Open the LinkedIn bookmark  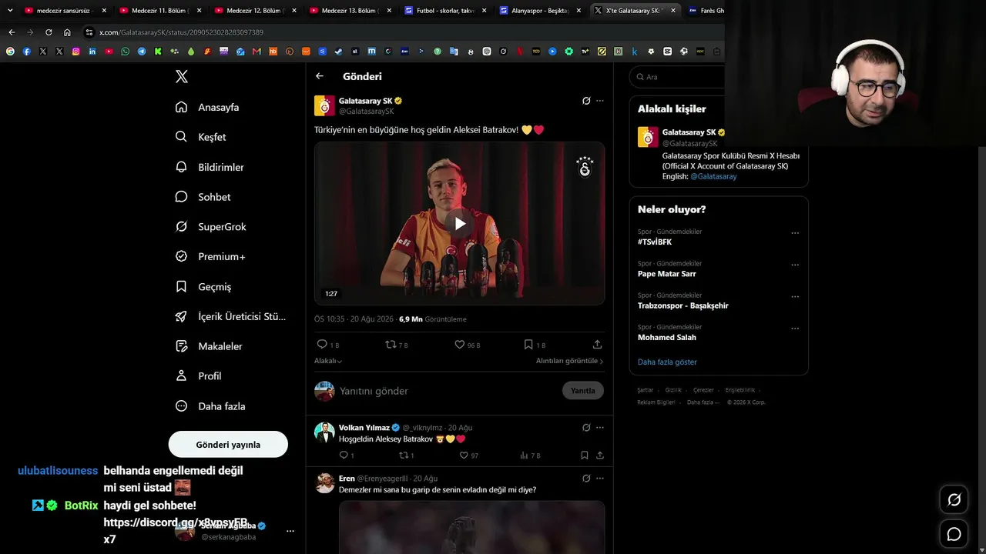[92, 52]
